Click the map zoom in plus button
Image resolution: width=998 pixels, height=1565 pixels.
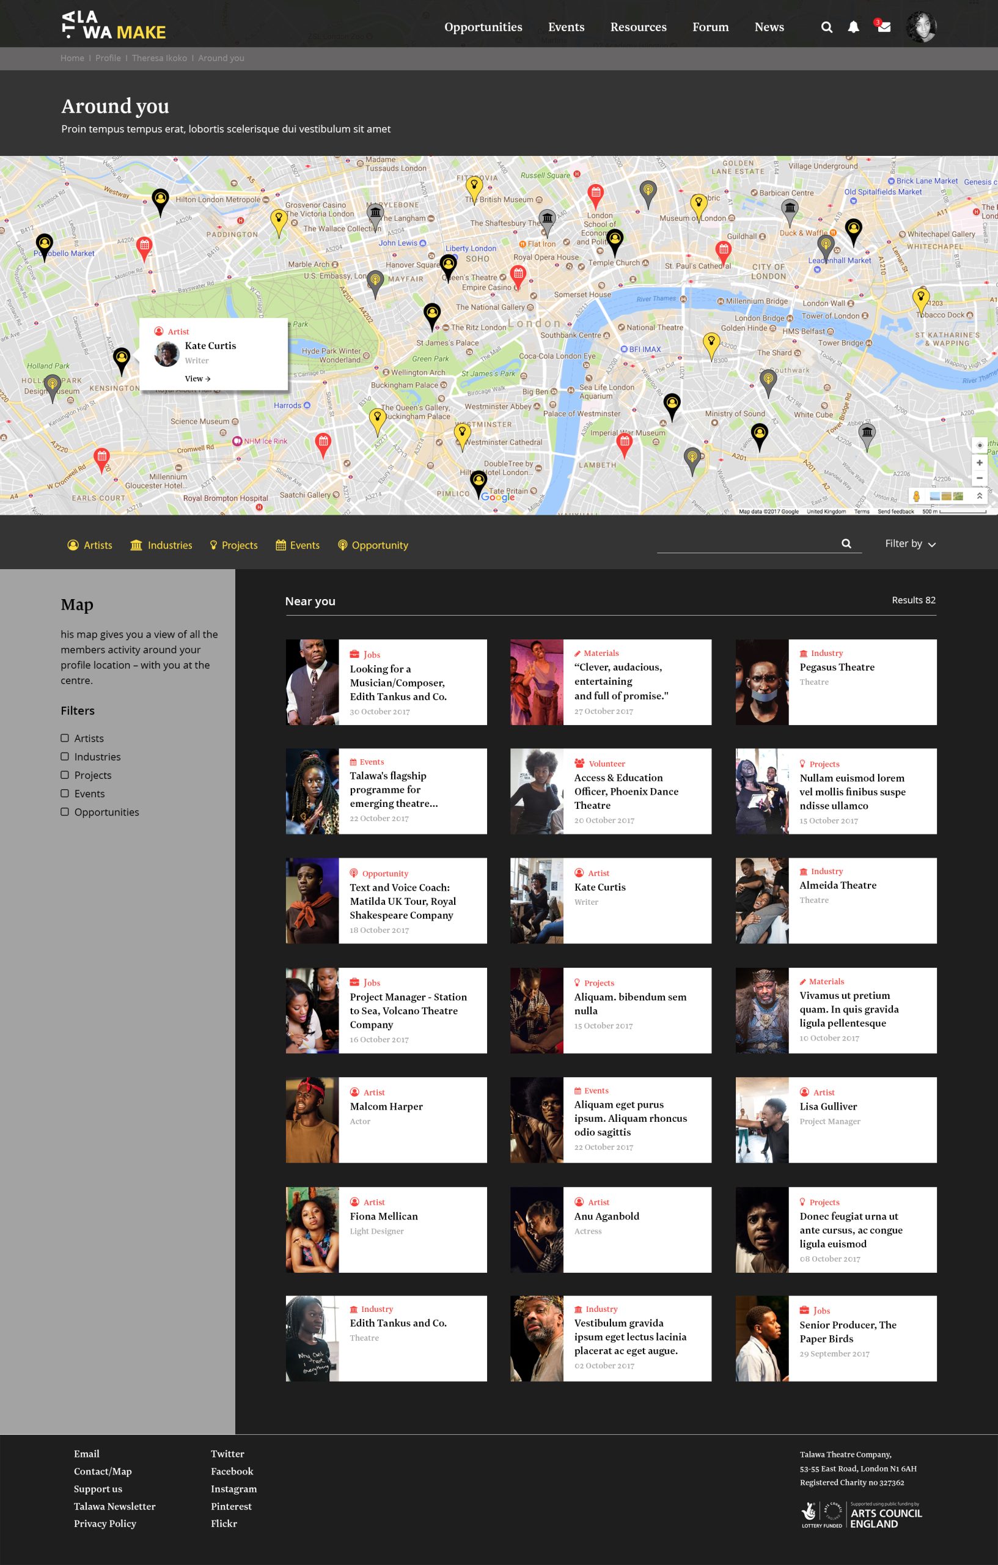(979, 463)
